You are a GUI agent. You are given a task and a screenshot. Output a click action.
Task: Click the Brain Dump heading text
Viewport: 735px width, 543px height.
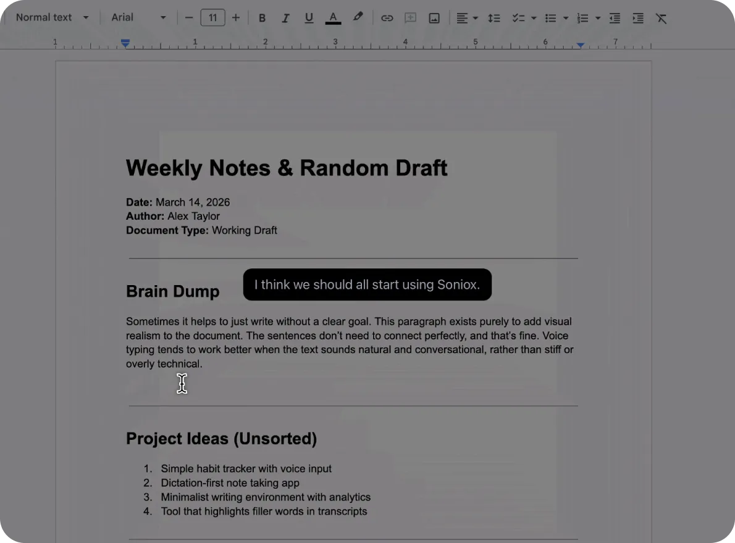click(x=172, y=291)
